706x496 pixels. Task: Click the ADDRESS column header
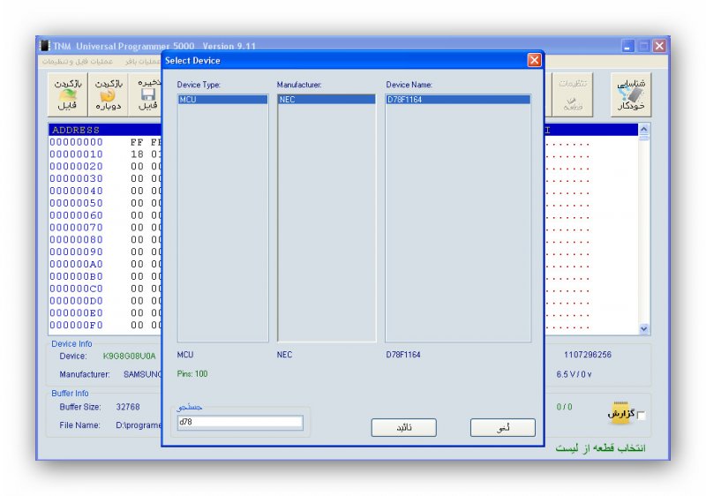(76, 130)
